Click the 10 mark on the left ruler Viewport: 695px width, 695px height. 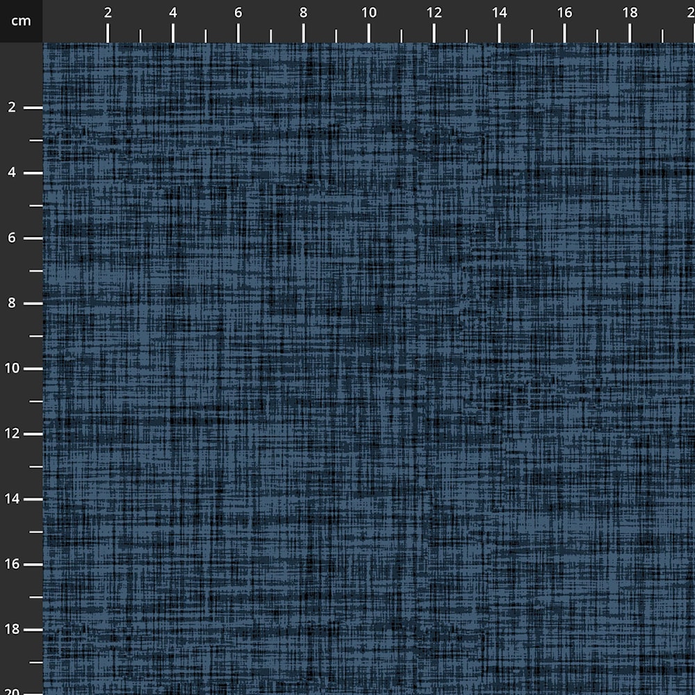click(12, 368)
